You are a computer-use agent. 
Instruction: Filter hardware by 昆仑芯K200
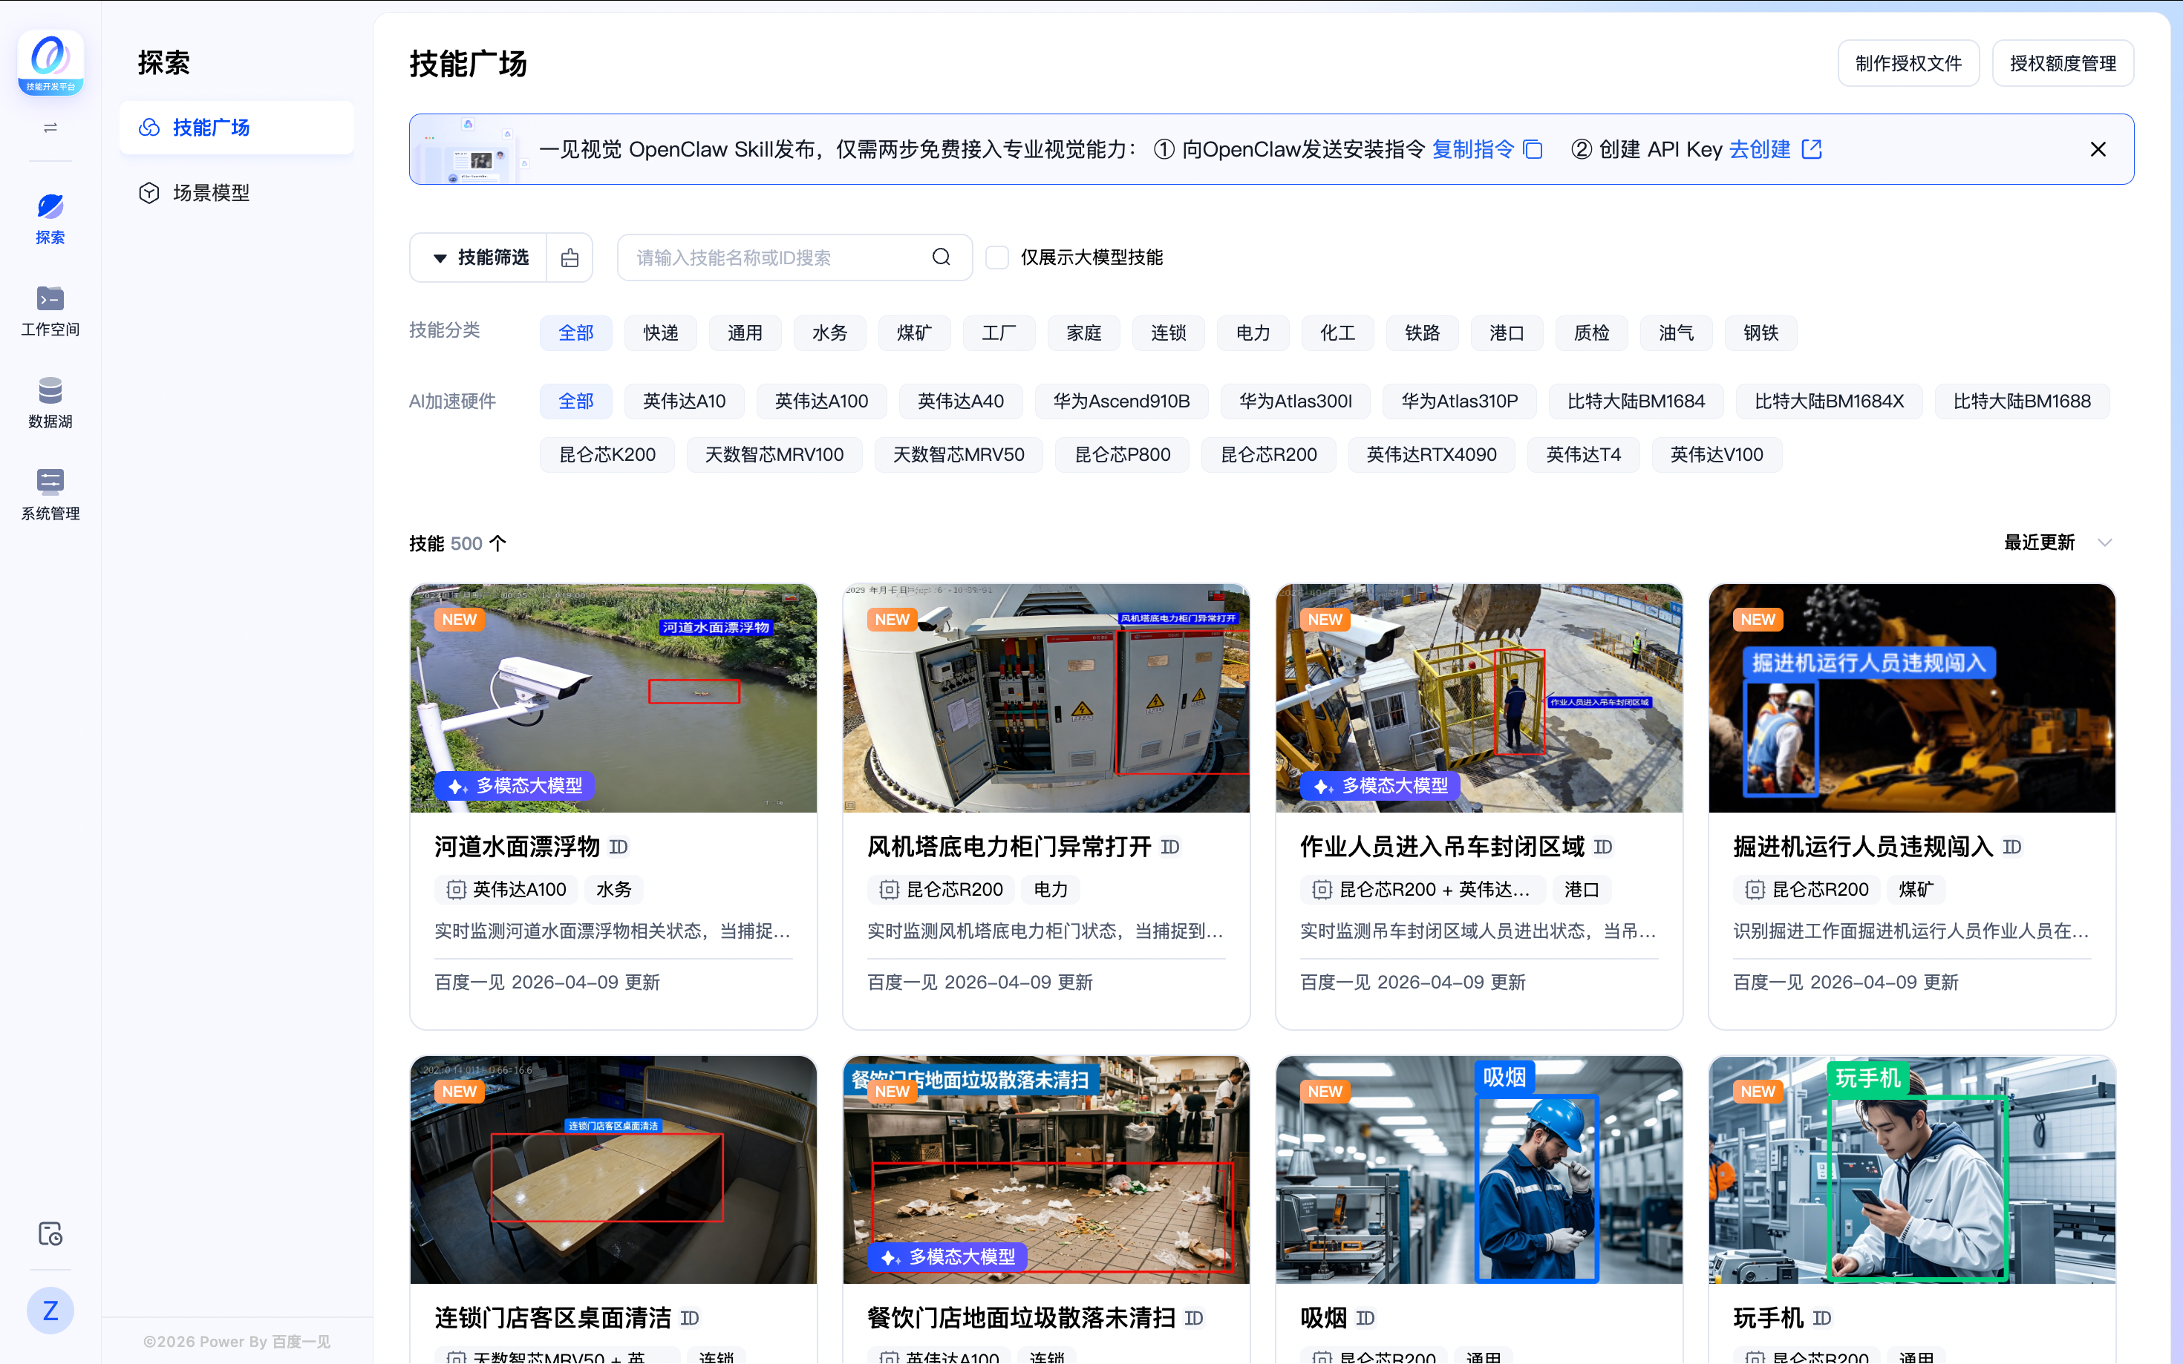[x=607, y=455]
